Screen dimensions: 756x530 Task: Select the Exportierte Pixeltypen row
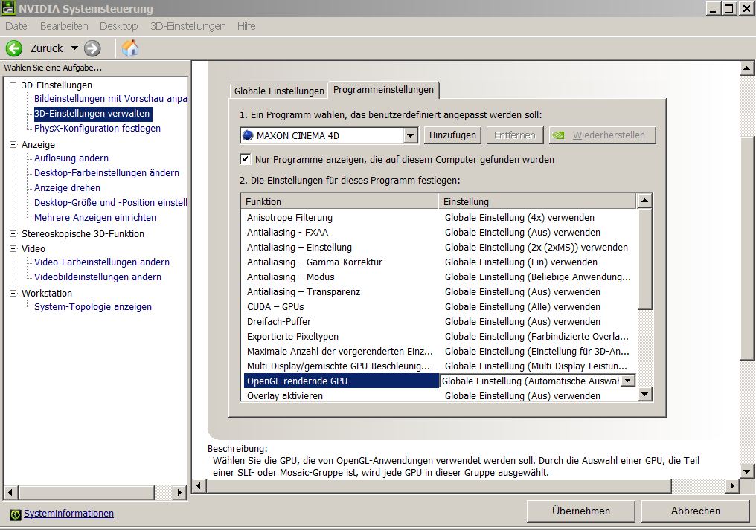tap(439, 337)
